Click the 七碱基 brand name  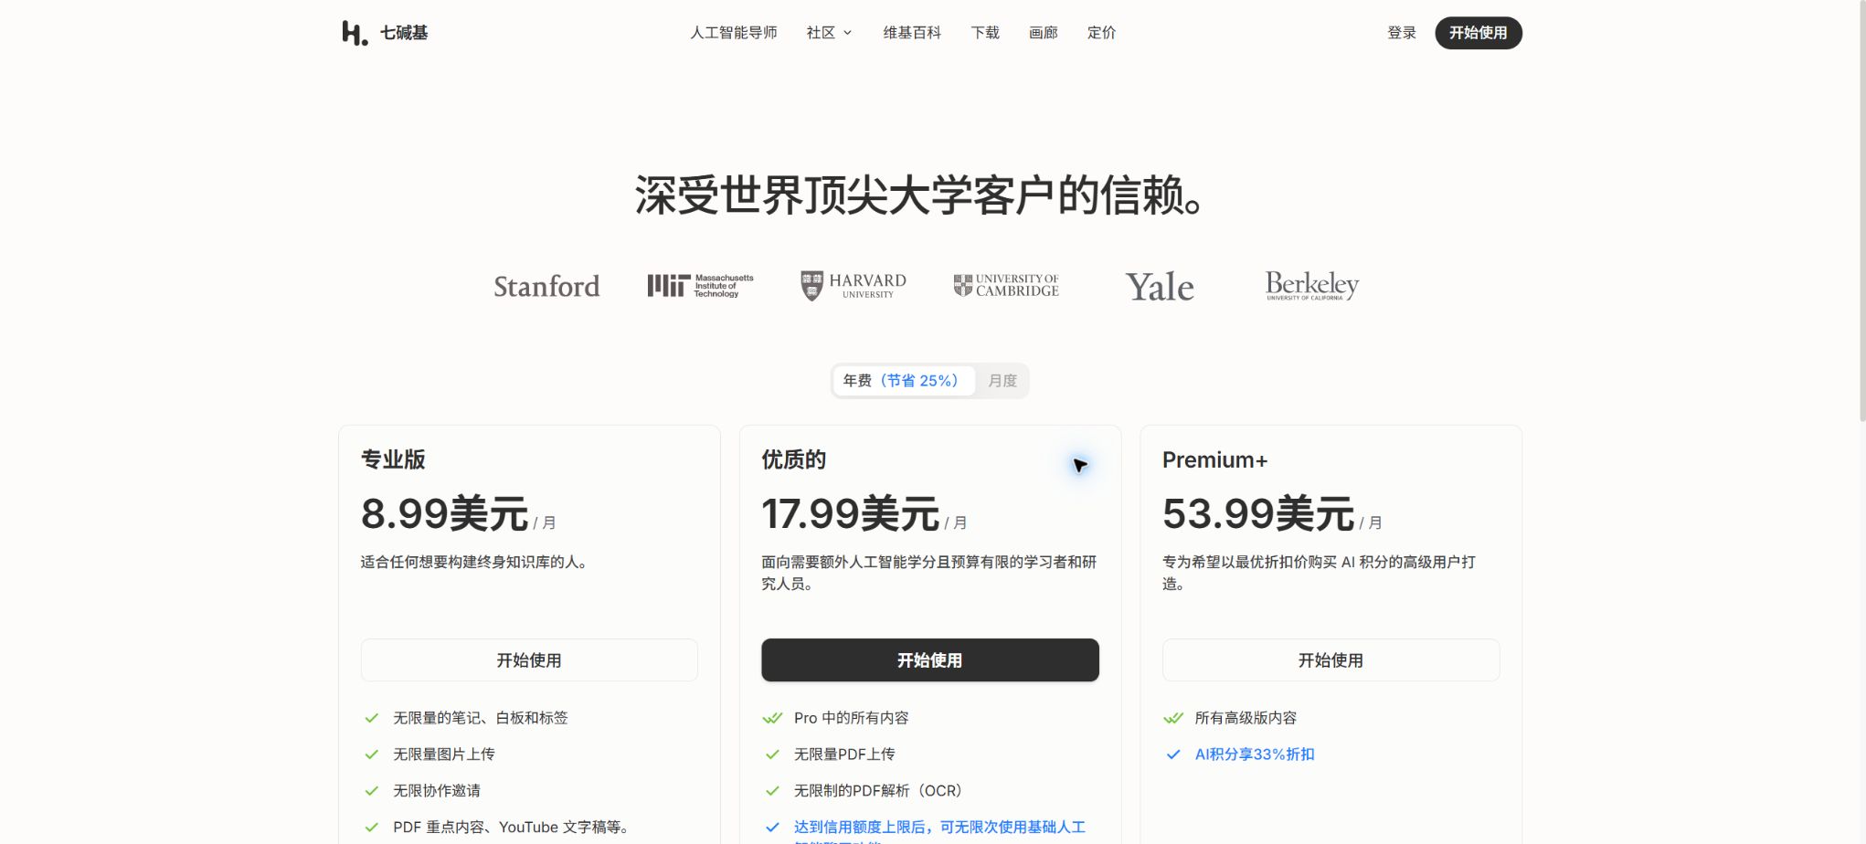click(x=404, y=33)
